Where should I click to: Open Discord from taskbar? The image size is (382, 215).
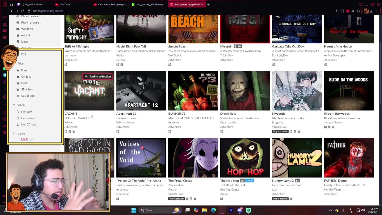click(x=240, y=210)
